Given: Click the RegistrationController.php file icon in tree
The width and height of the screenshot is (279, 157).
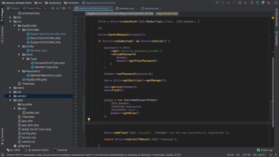Looking at the screenshot, I should pos(28,34).
